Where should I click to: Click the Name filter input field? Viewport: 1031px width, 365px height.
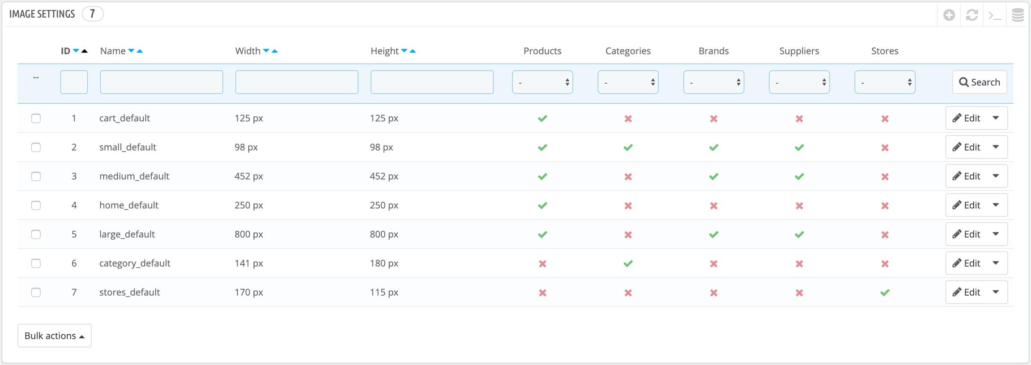(161, 82)
